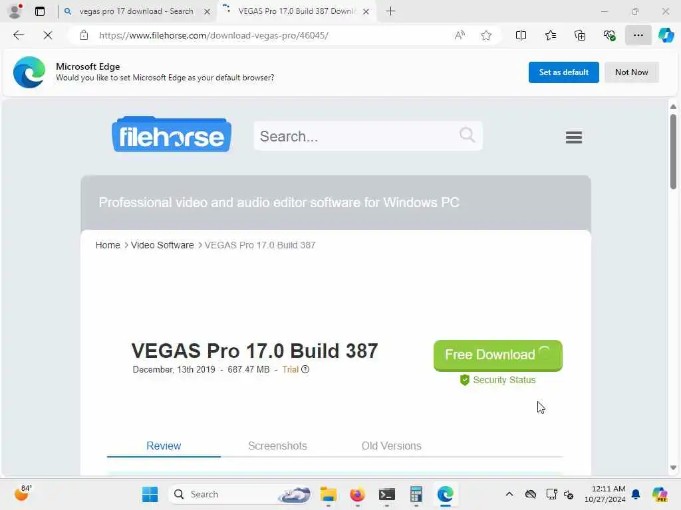This screenshot has height=510, width=681.
Task: Click the Read aloud icon in address bar
Action: pos(460,35)
